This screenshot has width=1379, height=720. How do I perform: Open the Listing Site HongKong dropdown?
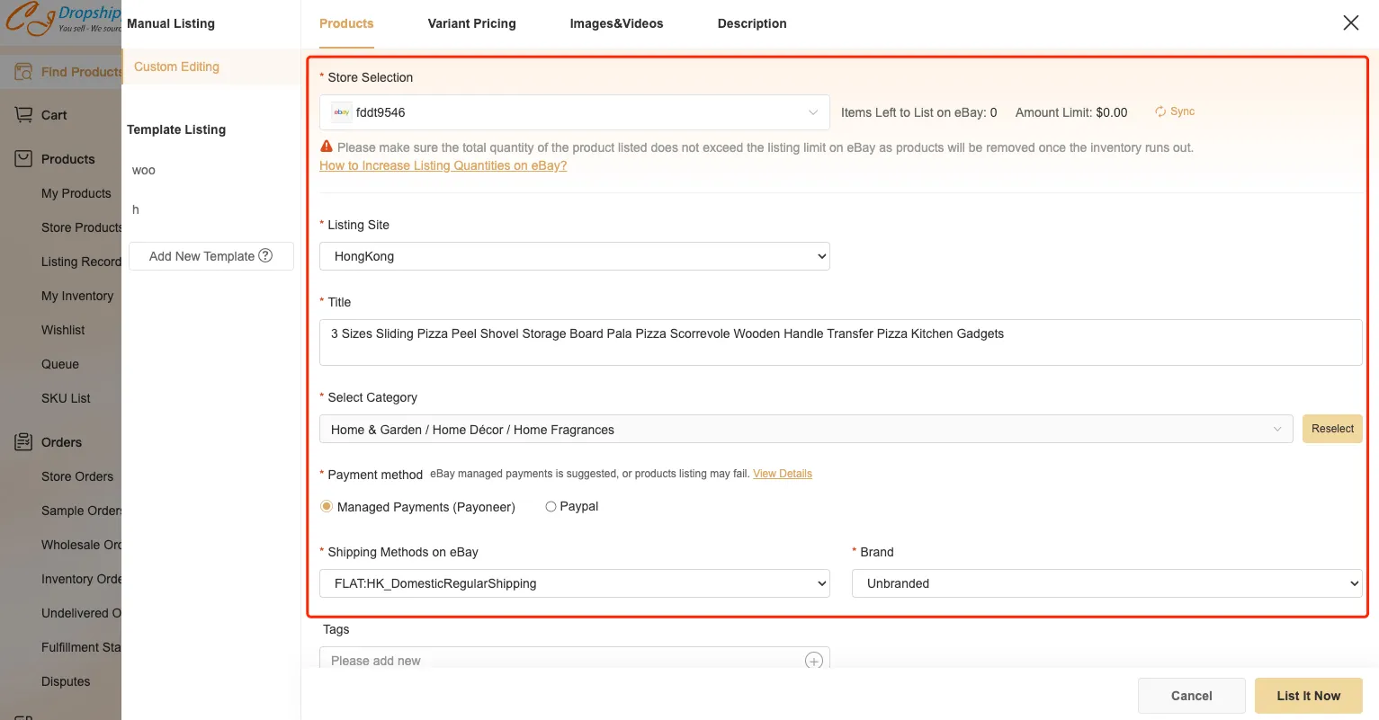click(574, 256)
